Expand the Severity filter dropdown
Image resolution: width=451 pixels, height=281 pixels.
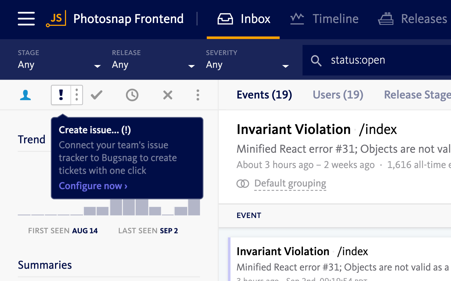coord(248,60)
